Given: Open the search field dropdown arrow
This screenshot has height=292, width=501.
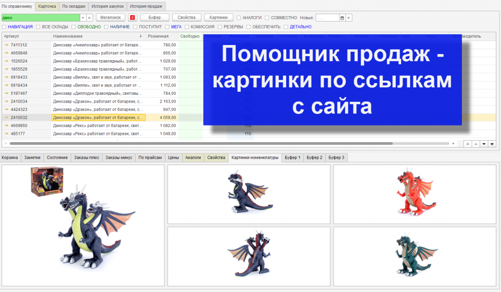Looking at the screenshot, I should pyautogui.click(x=83, y=18).
